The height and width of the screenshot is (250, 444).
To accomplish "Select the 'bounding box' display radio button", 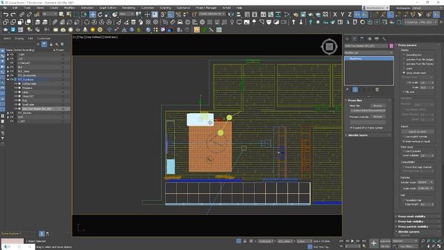I will [404, 55].
